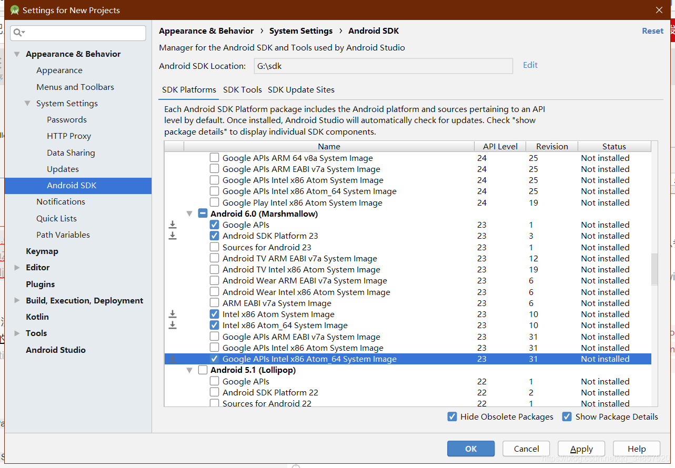Click the settings search field

coord(78,33)
